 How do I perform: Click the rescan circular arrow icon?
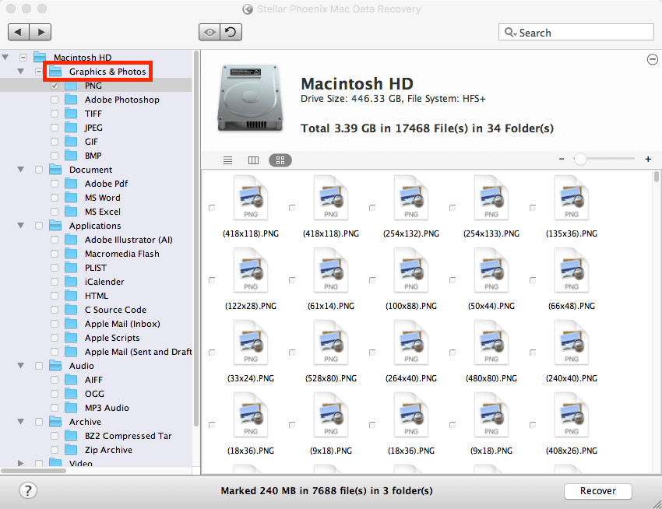click(x=231, y=32)
